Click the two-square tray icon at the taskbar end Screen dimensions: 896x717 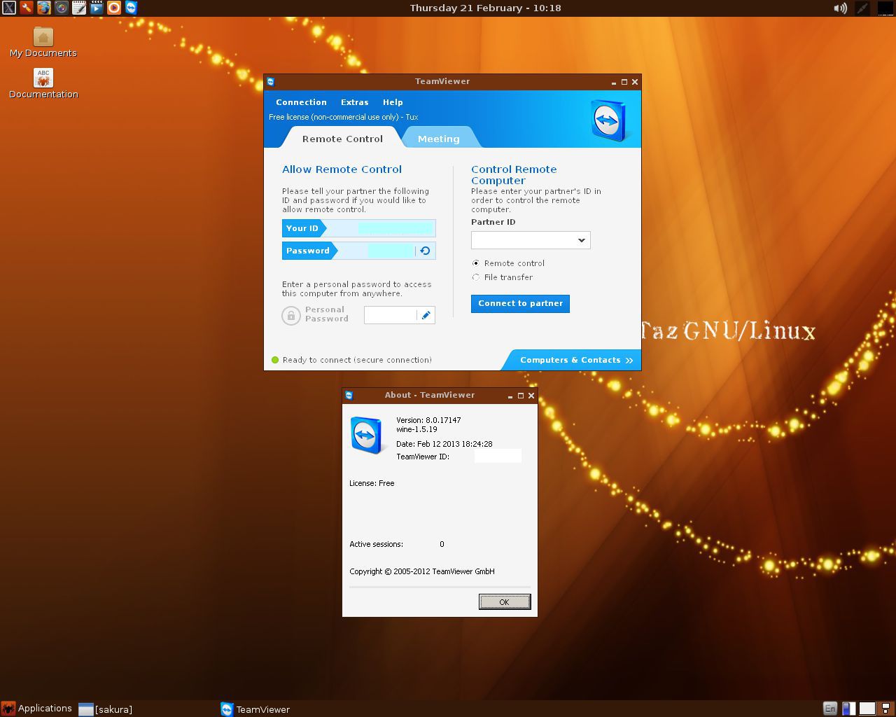[885, 709]
